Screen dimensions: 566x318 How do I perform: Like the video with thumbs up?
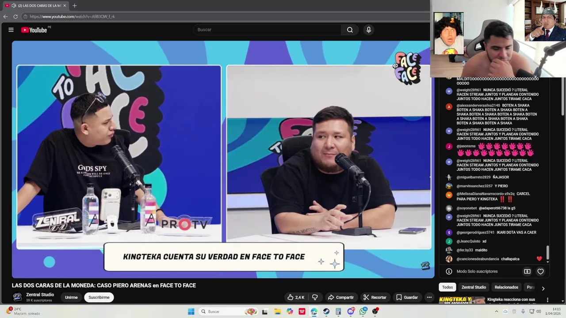[x=296, y=297]
